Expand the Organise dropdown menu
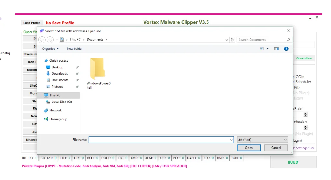 [50, 49]
